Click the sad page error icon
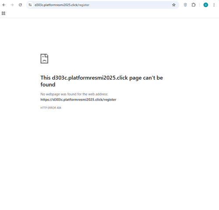The height and width of the screenshot is (210, 219). pos(44,59)
